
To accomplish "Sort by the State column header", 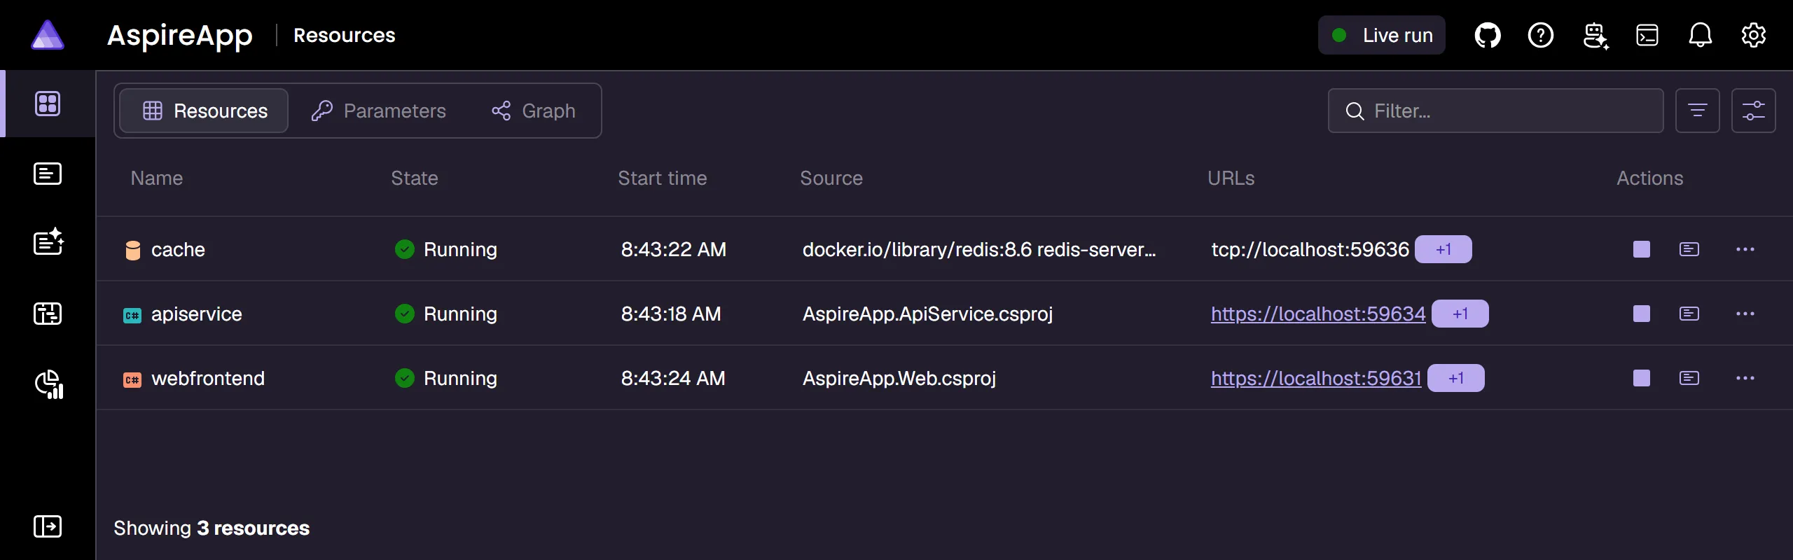I will (x=415, y=178).
